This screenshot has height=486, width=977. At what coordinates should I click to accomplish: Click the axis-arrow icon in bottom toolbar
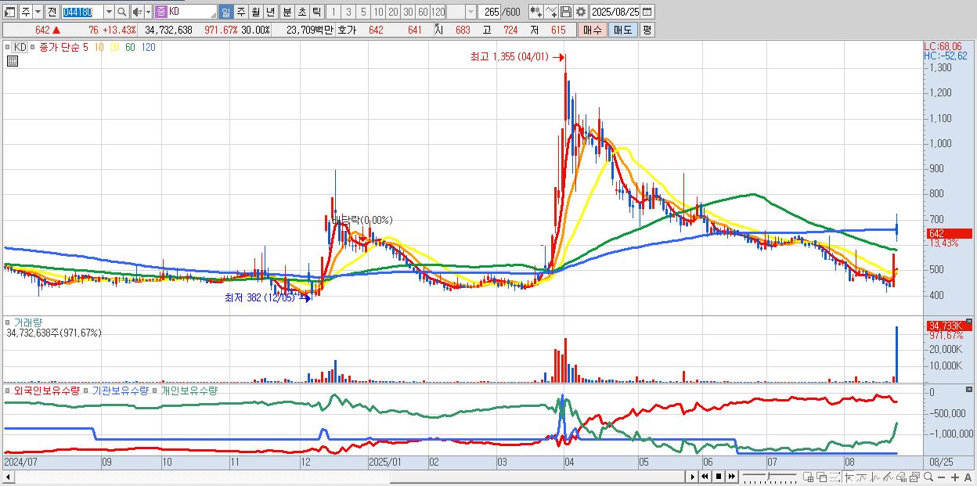(x=849, y=477)
